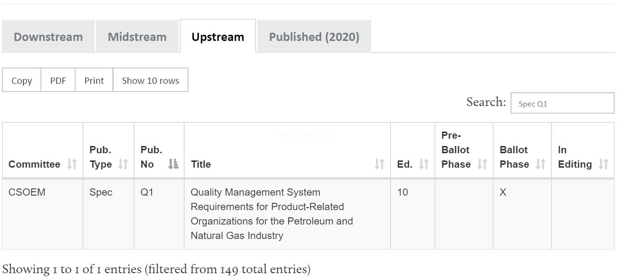This screenshot has height=278, width=619.
Task: Open the Midstream tab
Action: [x=137, y=37]
